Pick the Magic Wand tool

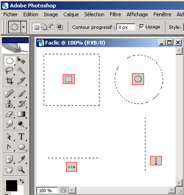[x=21, y=71]
